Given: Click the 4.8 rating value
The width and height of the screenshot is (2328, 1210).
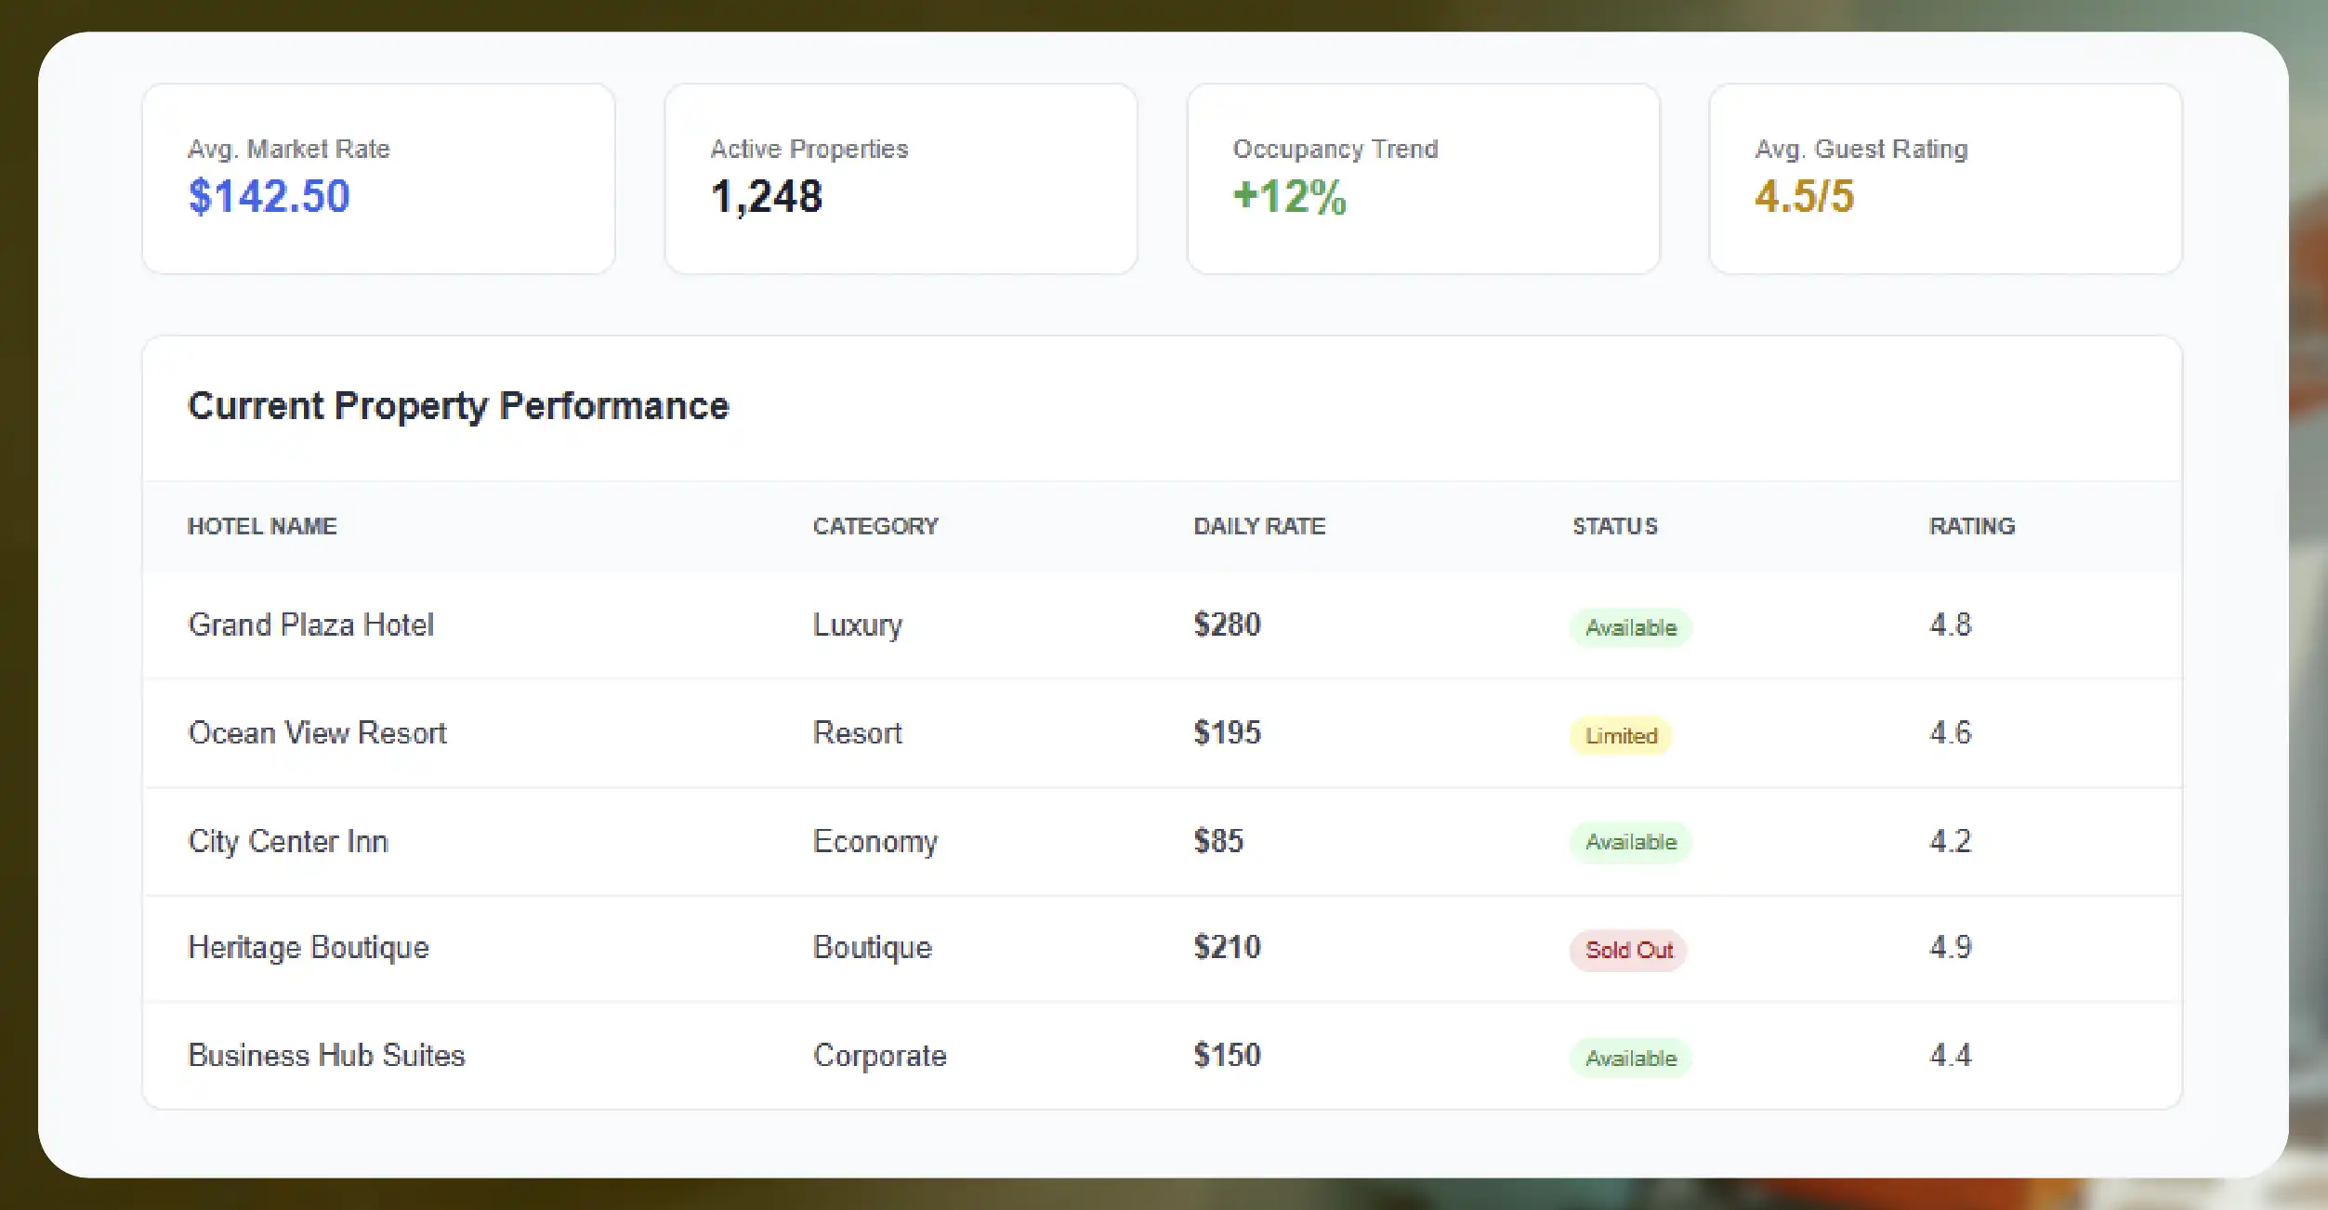Looking at the screenshot, I should pos(1950,625).
